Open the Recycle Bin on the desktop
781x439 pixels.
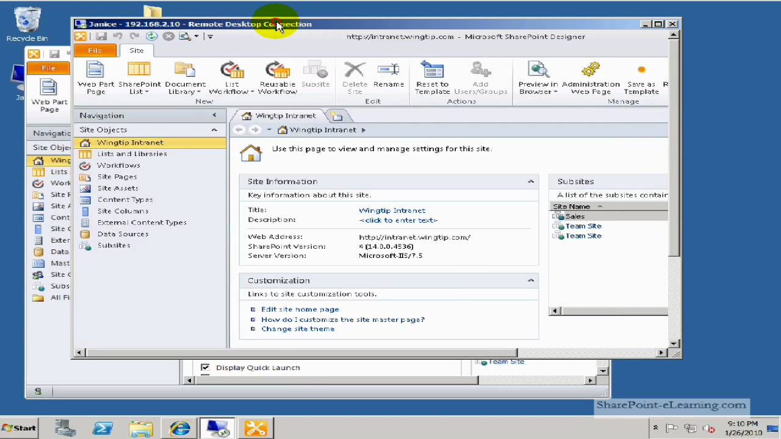pos(27,24)
